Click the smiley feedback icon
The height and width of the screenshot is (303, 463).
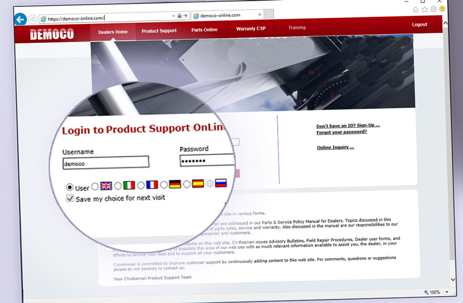point(442,9)
